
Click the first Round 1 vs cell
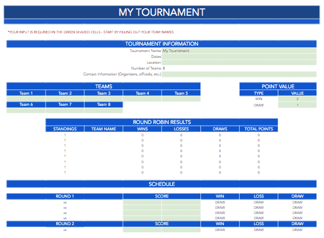pyautogui.click(x=65, y=202)
